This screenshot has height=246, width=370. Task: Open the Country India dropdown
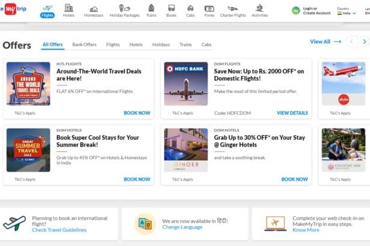pos(347,11)
